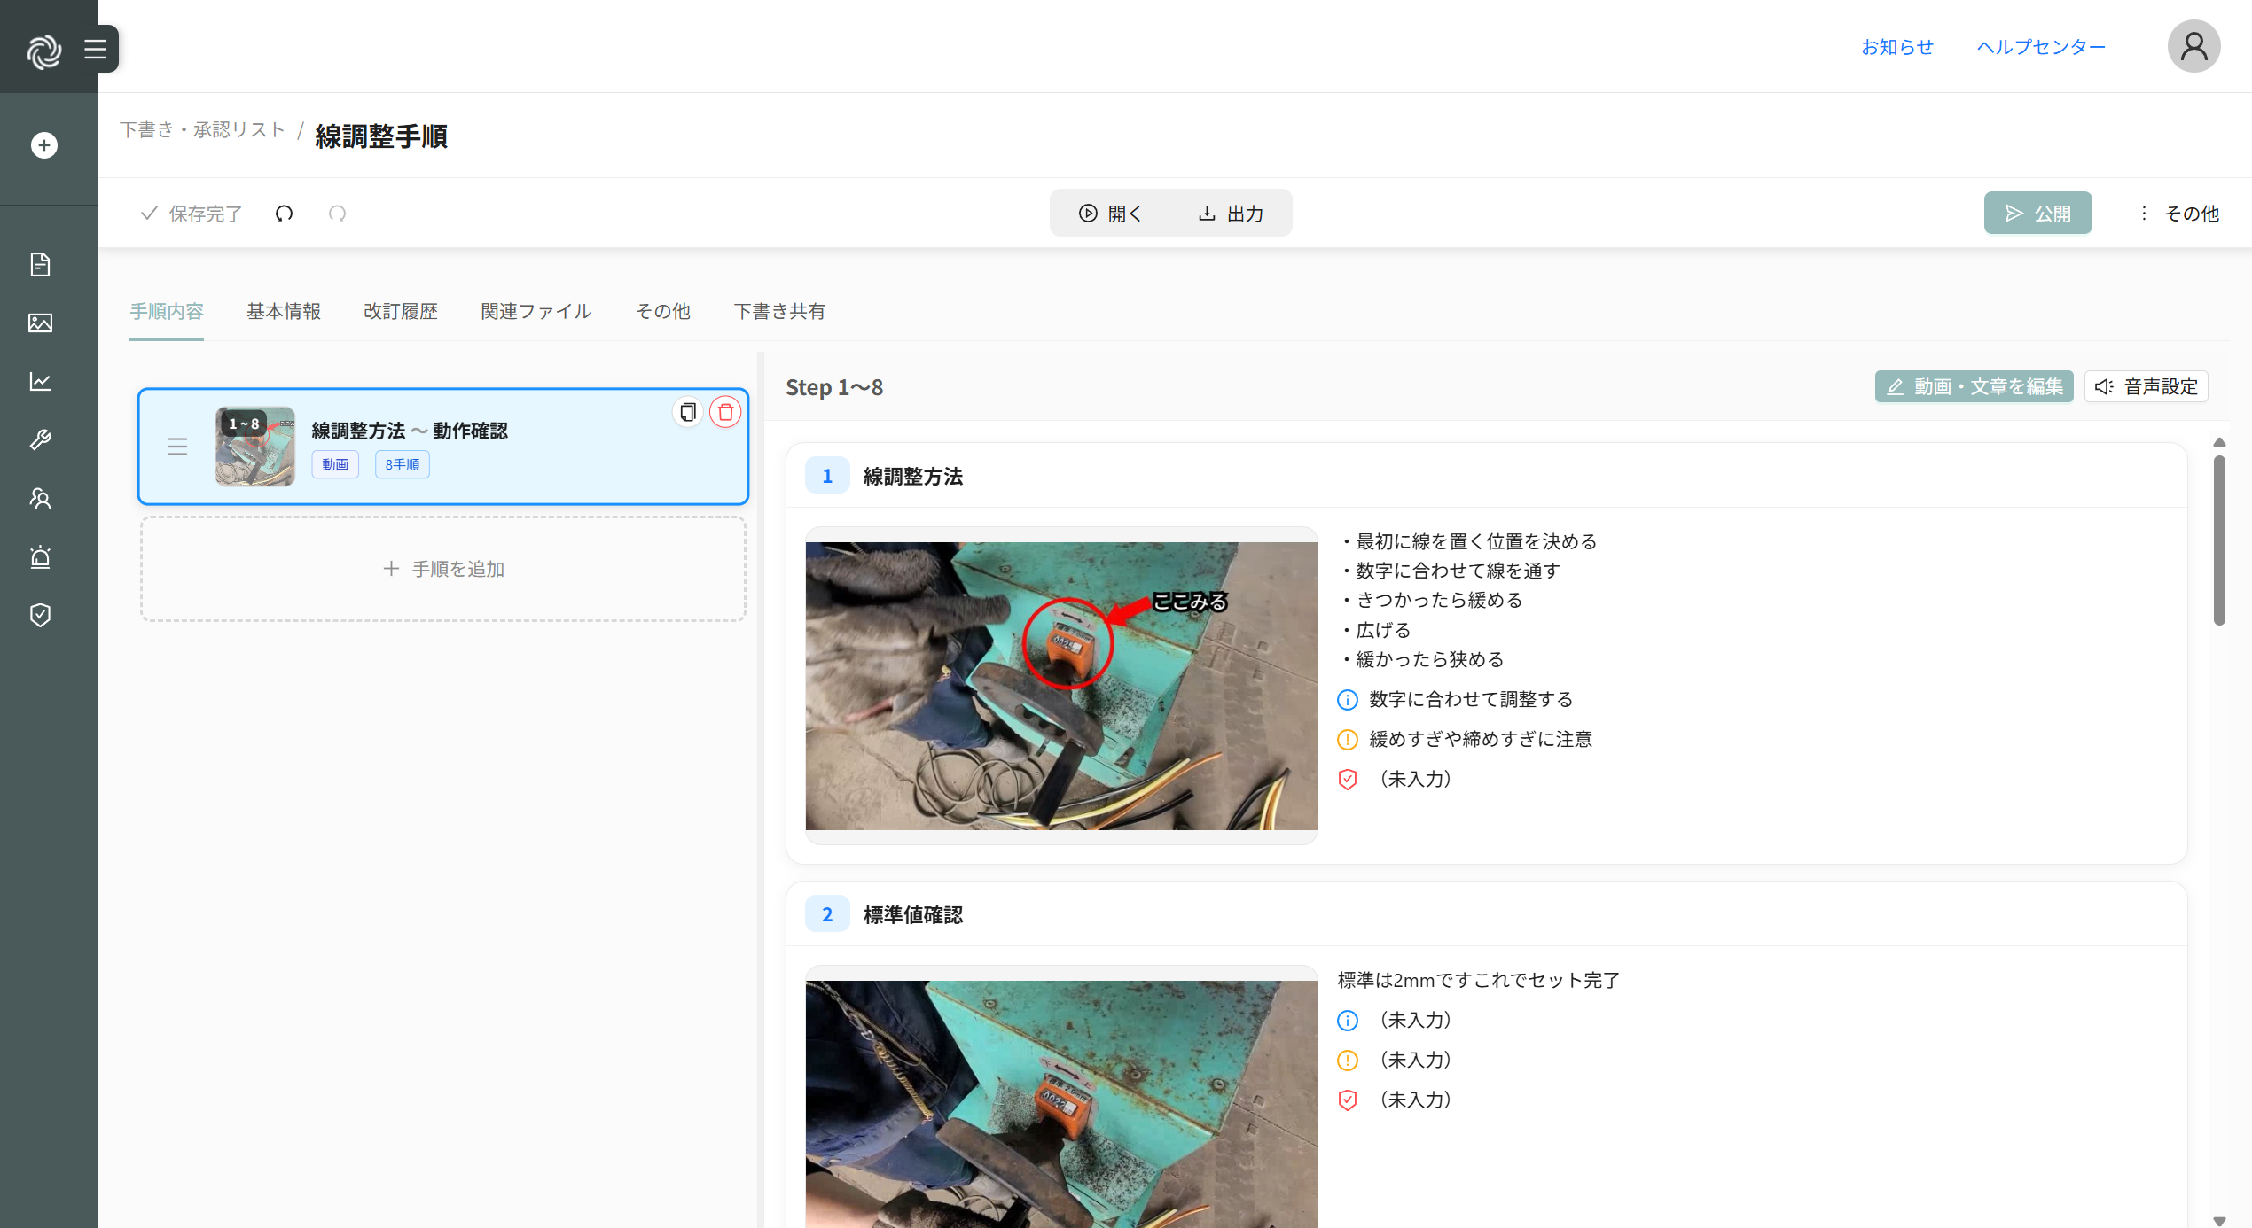2252x1228 pixels.
Task: Click the scrollbar down arrow in steps panel
Action: pos(2219,1221)
